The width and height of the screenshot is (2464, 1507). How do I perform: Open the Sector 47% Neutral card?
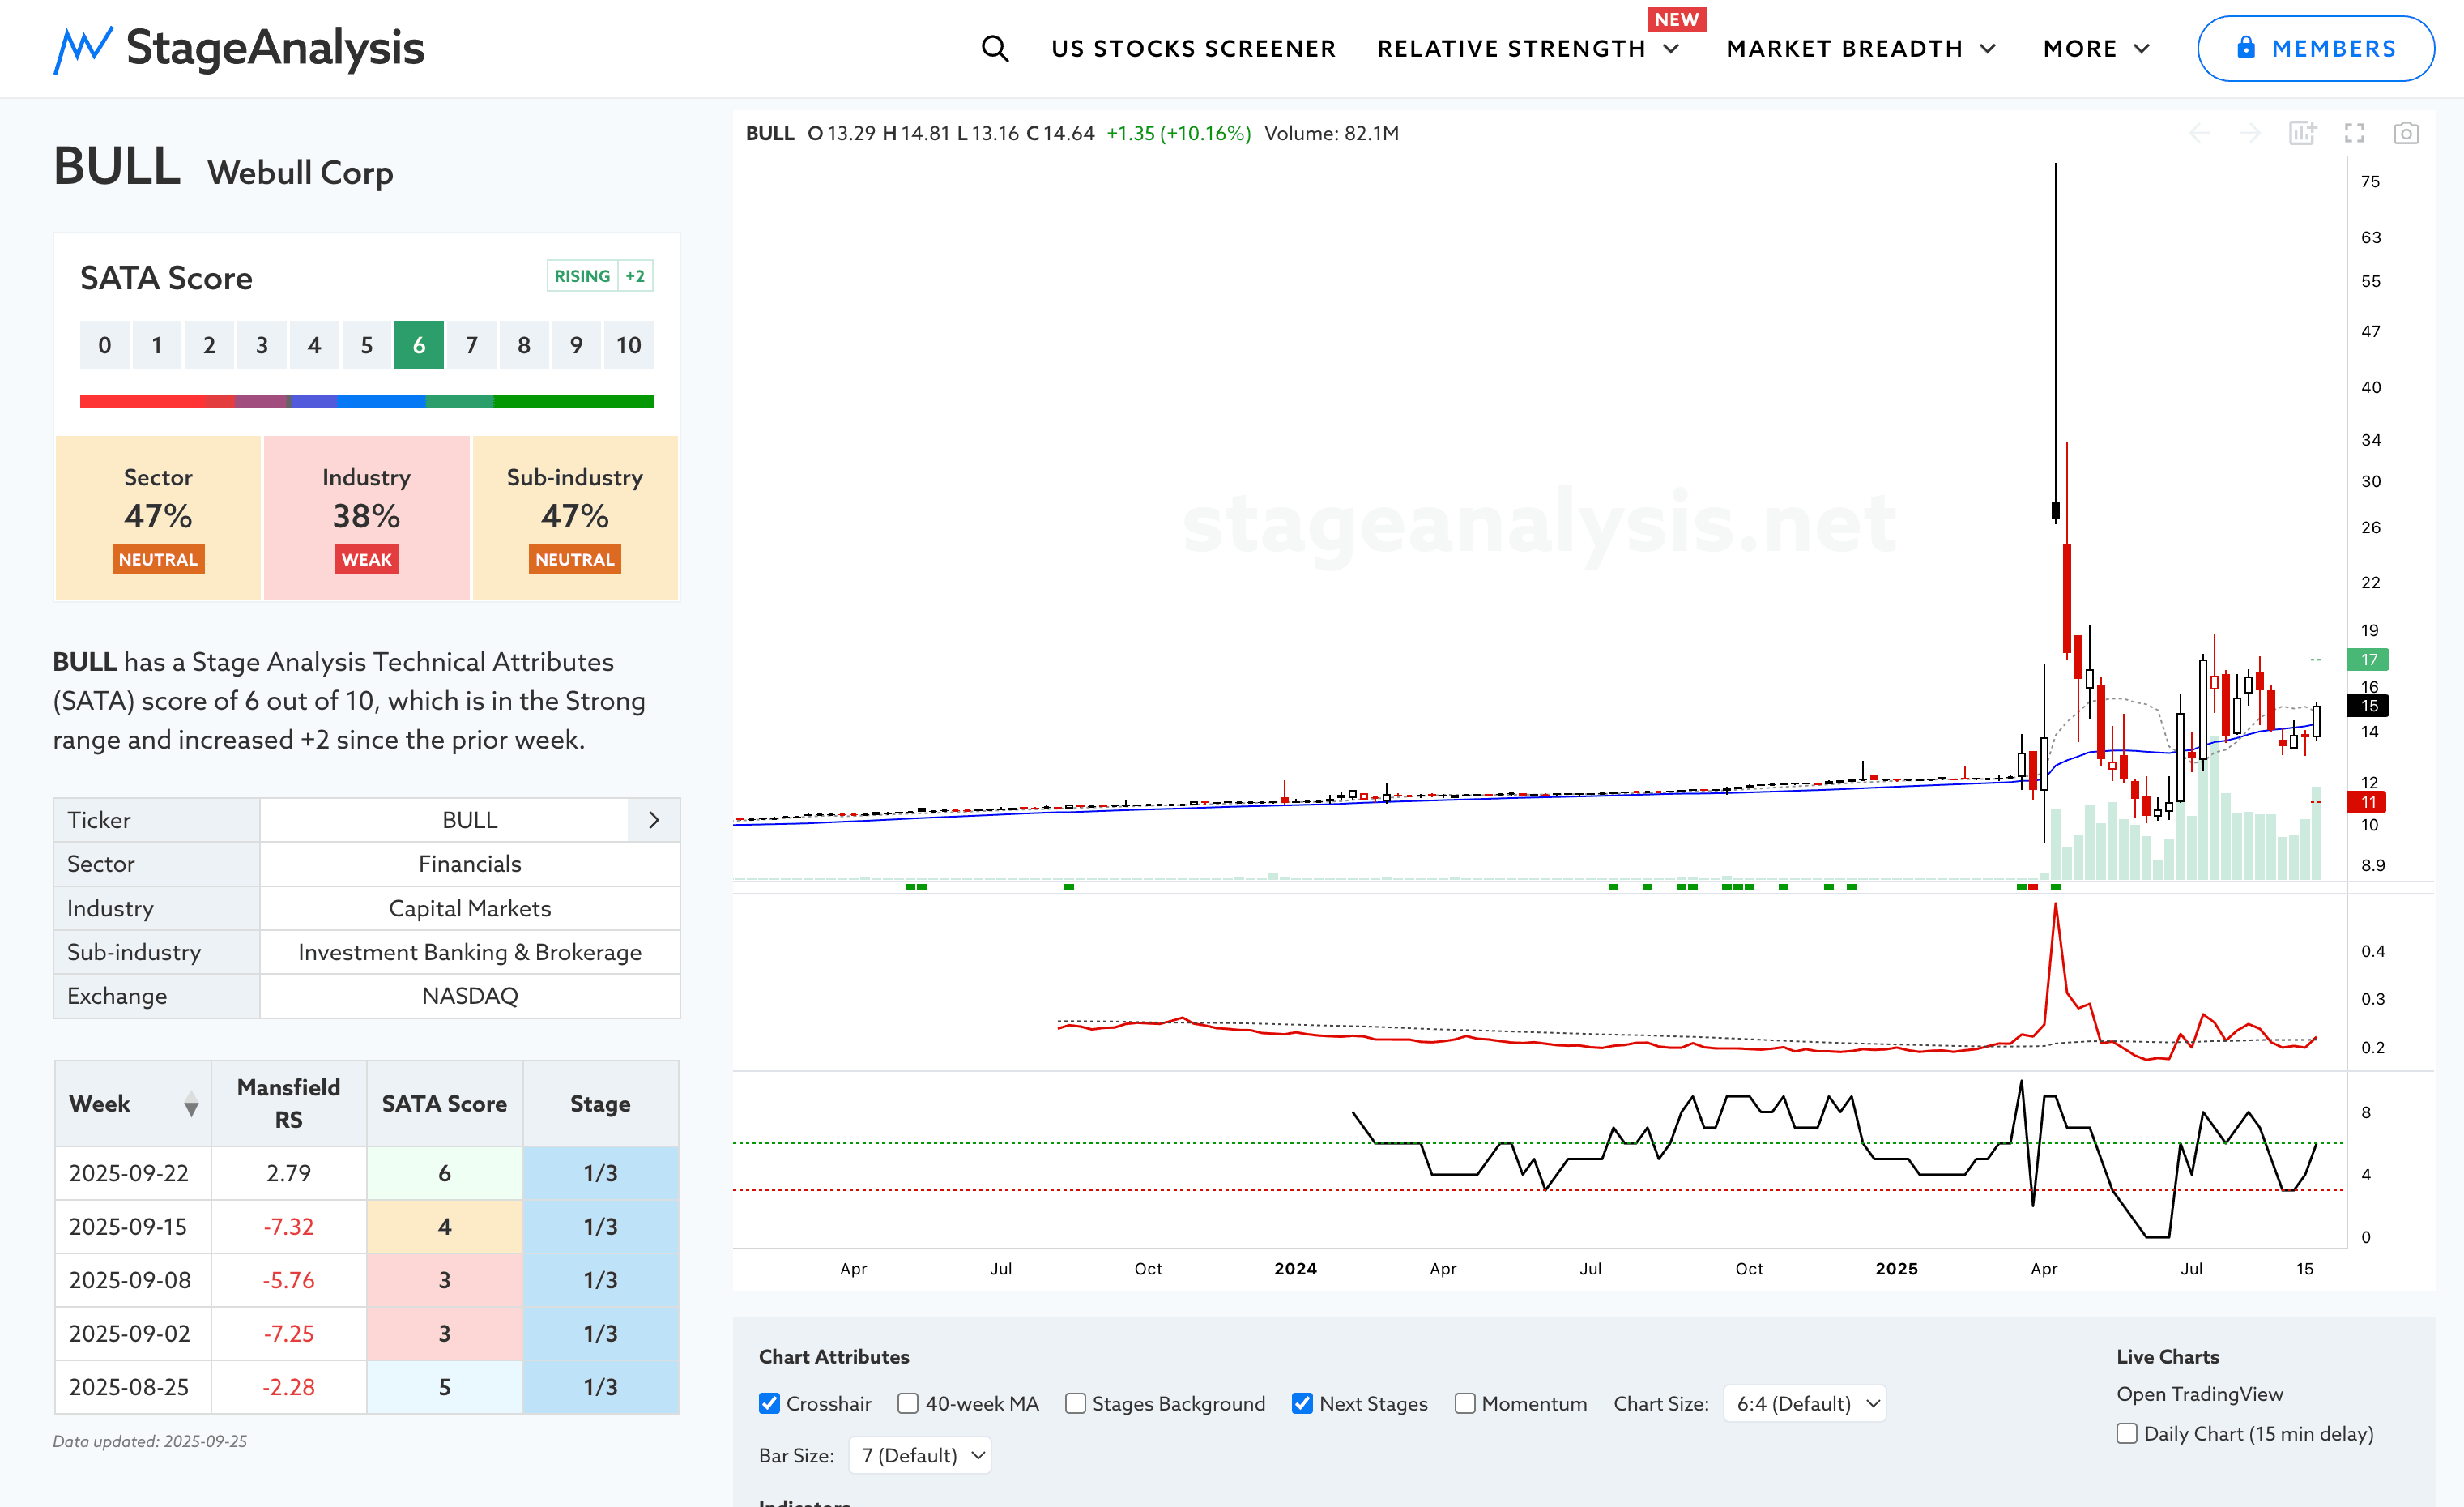(x=158, y=517)
